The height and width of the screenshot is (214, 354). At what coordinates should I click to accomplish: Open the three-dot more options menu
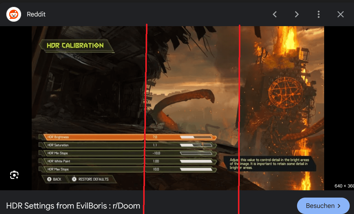click(319, 14)
